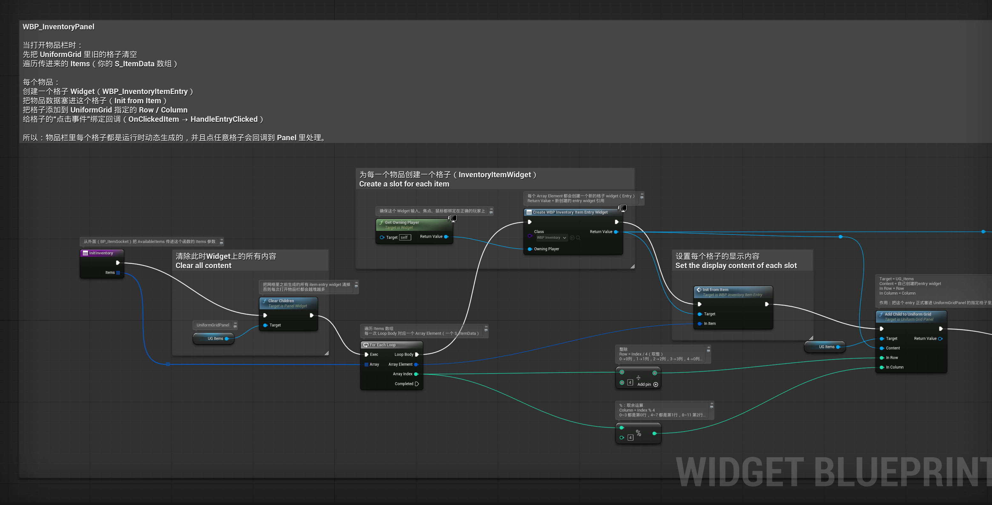Click the In Row pin on Add Child node
This screenshot has width=992, height=505.
(882, 358)
